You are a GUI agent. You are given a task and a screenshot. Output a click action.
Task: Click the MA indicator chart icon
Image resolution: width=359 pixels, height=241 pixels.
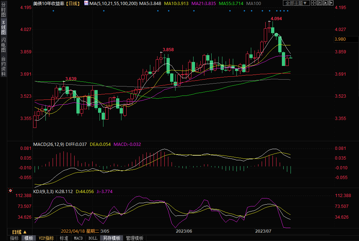(x=86, y=3)
